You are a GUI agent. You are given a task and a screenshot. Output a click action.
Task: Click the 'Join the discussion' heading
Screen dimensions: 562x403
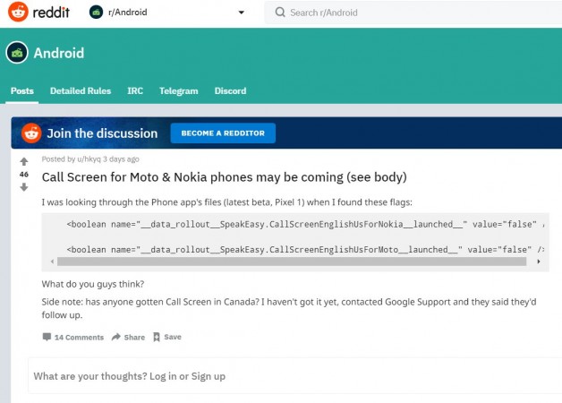coord(102,133)
